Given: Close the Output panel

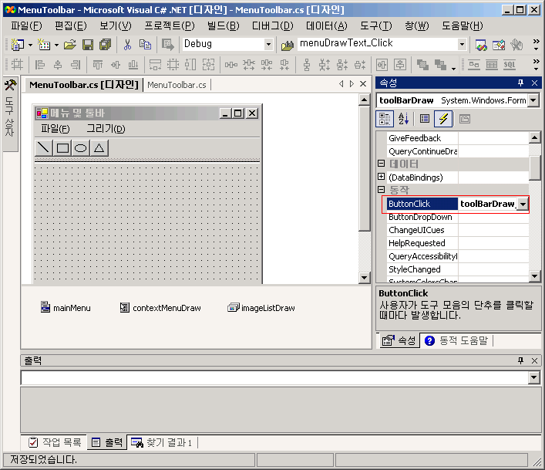Looking at the screenshot, I should coord(534,360).
